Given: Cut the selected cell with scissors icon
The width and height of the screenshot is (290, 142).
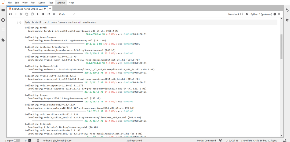Looking at the screenshot, I should [x=21, y=14].
